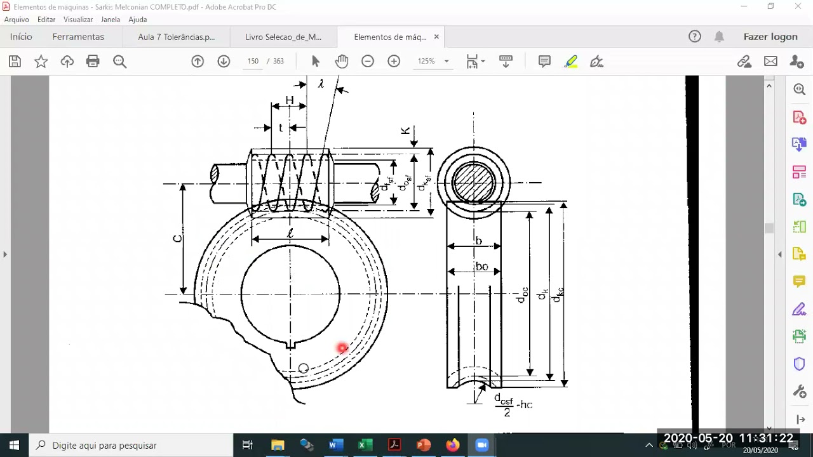Zoom out with minus button
This screenshot has height=457, width=813.
pyautogui.click(x=368, y=62)
